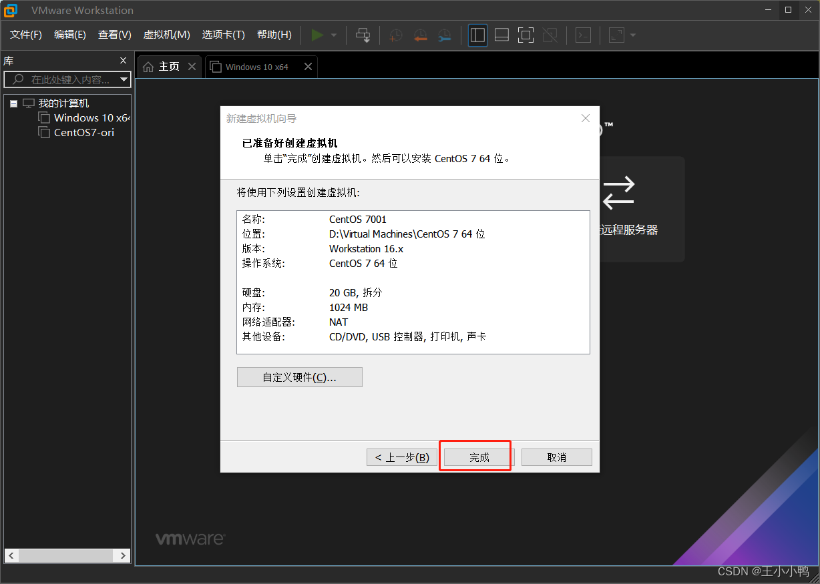Close the 新建虚拟机向导 wizard dialog

point(586,118)
